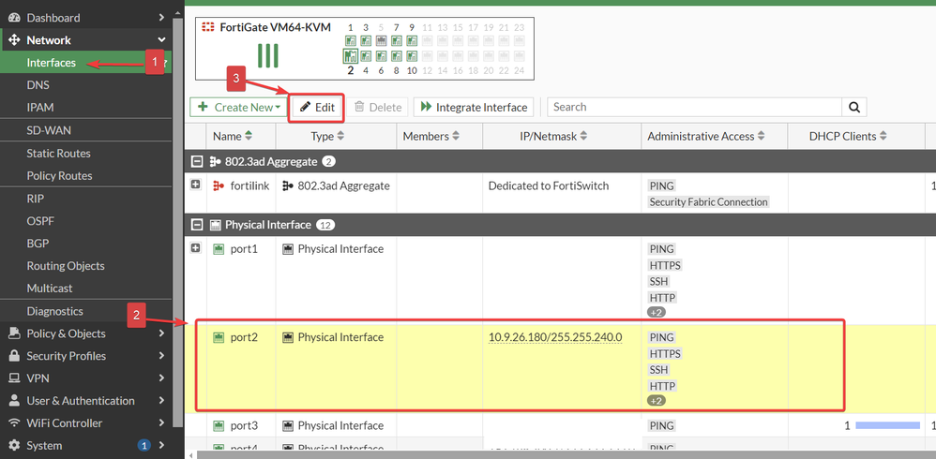Screen dimensions: 936x459
Task: Click port 1 in faceplate diagram
Action: coord(351,41)
